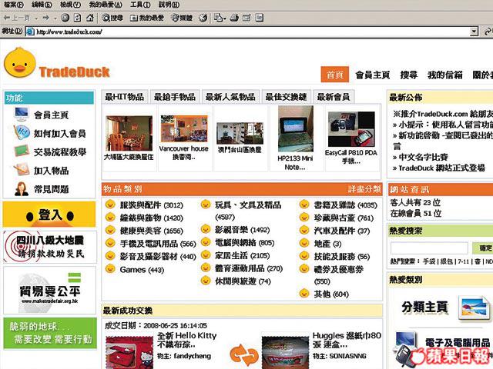Select the 搜尋 navigation tab
Viewport: 493px width, 369px height.
tap(409, 75)
